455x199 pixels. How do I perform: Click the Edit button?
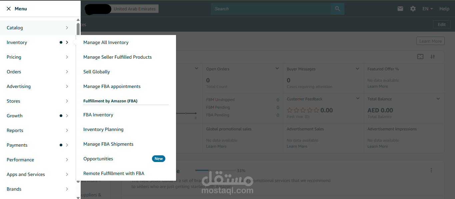click(x=442, y=24)
